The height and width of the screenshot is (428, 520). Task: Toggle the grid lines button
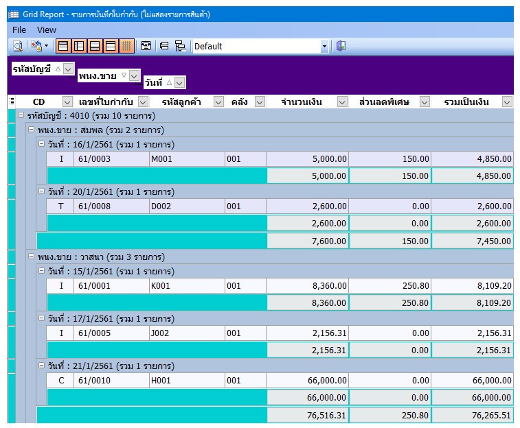click(126, 46)
